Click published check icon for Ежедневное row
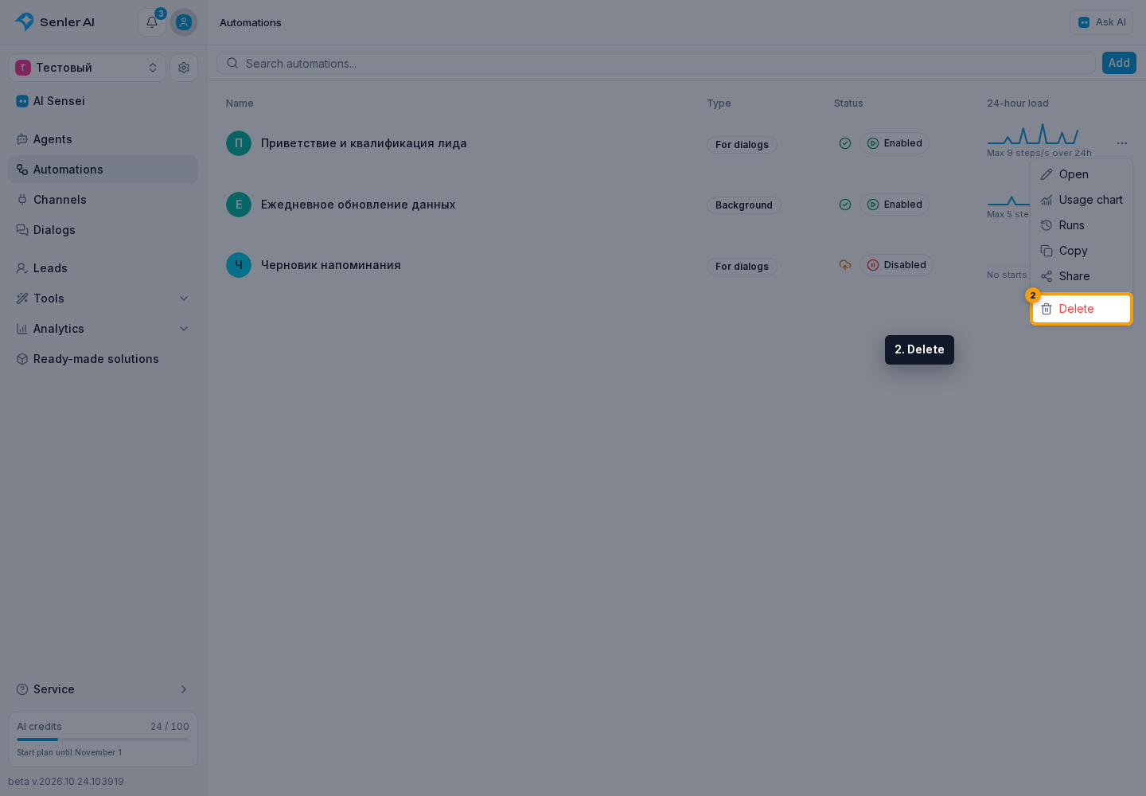 [x=845, y=205]
